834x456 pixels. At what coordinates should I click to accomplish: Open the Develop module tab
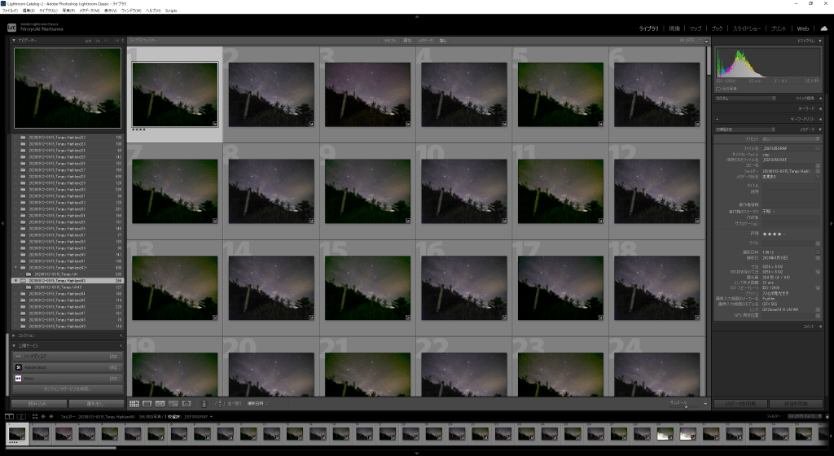pyautogui.click(x=674, y=28)
